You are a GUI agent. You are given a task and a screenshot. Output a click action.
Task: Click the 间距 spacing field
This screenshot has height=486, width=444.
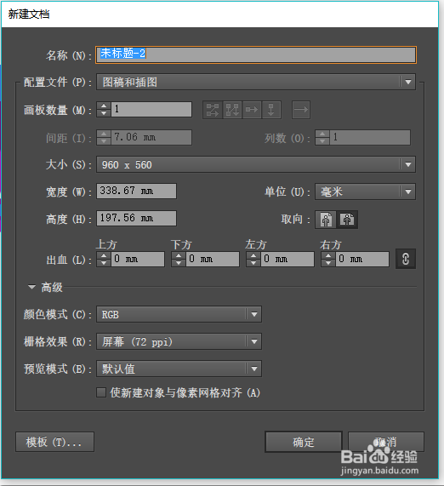pyautogui.click(x=151, y=137)
